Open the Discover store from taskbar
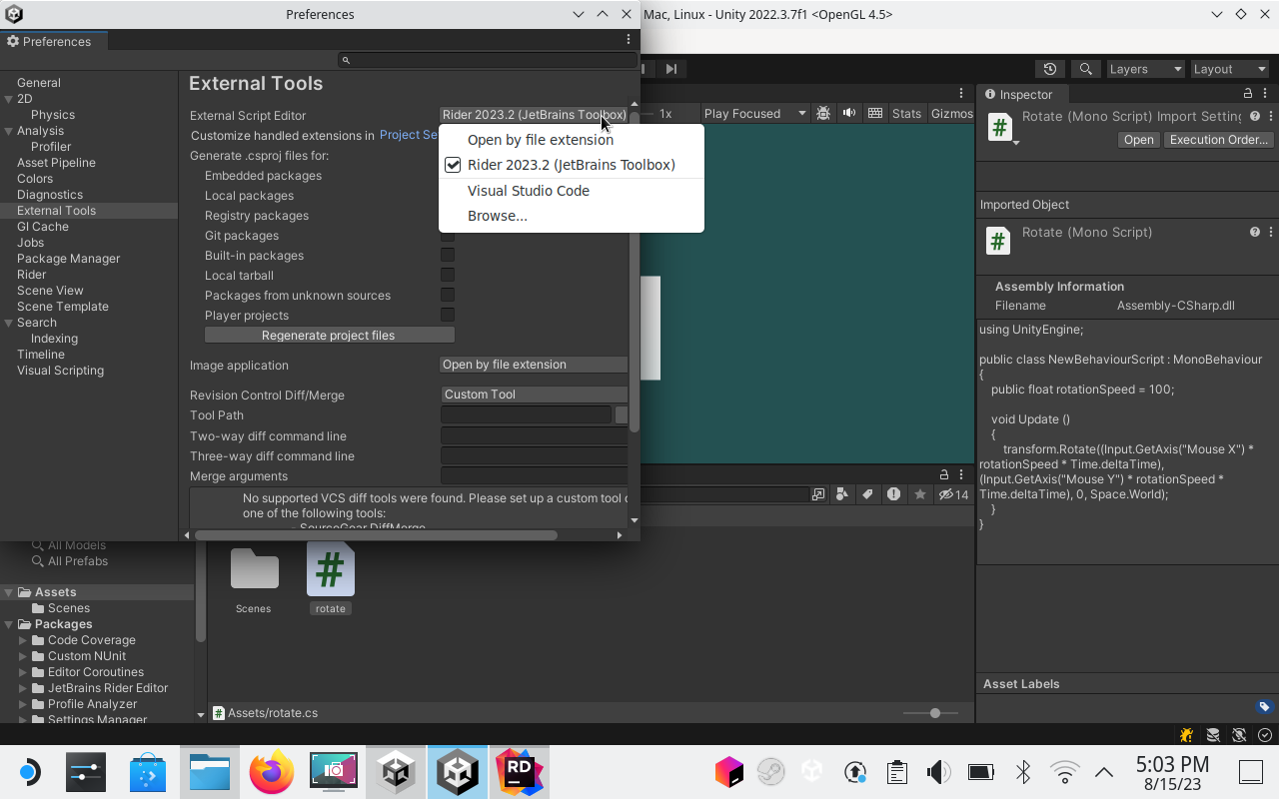The image size is (1279, 799). pyautogui.click(x=148, y=772)
